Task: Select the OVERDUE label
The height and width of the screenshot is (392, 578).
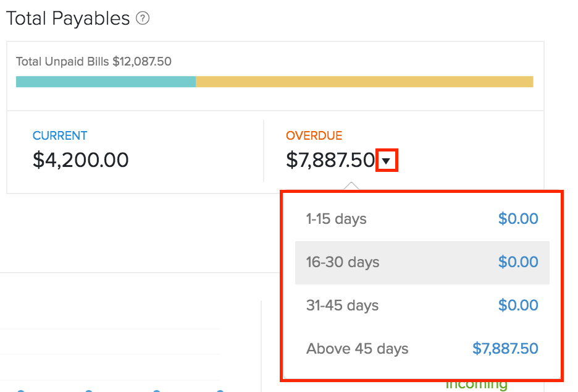Action: tap(314, 136)
